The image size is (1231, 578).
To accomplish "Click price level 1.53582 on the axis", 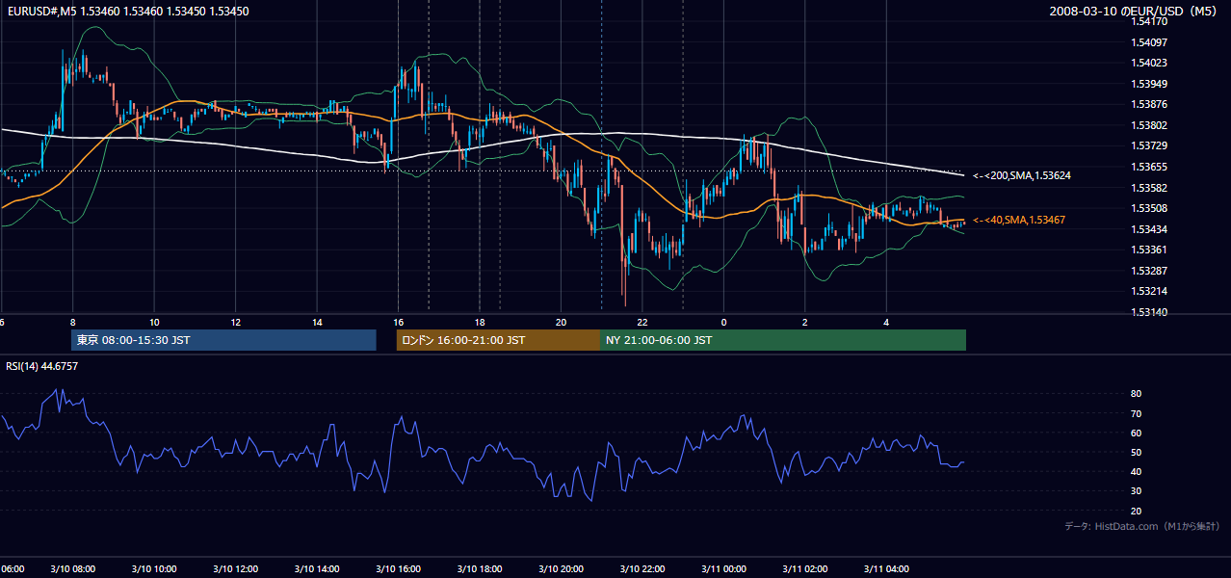I will [x=1149, y=188].
